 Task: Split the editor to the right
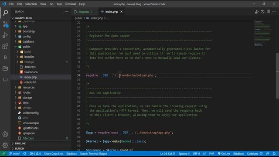(269, 12)
